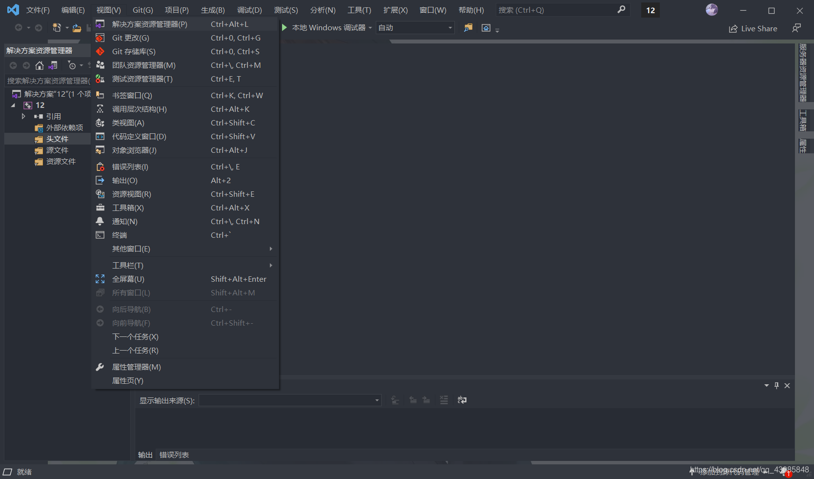Click the screenshot-like toolbar icon after find
Image resolution: width=814 pixels, height=479 pixels.
pos(486,28)
